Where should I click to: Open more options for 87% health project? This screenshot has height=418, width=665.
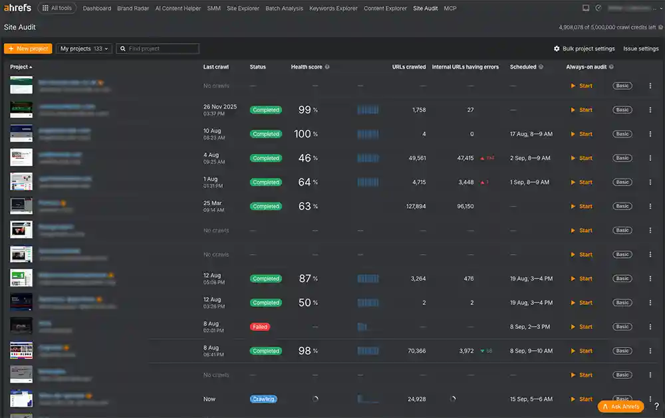[650, 278]
